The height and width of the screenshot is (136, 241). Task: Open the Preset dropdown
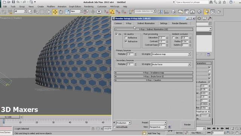coord(158,122)
